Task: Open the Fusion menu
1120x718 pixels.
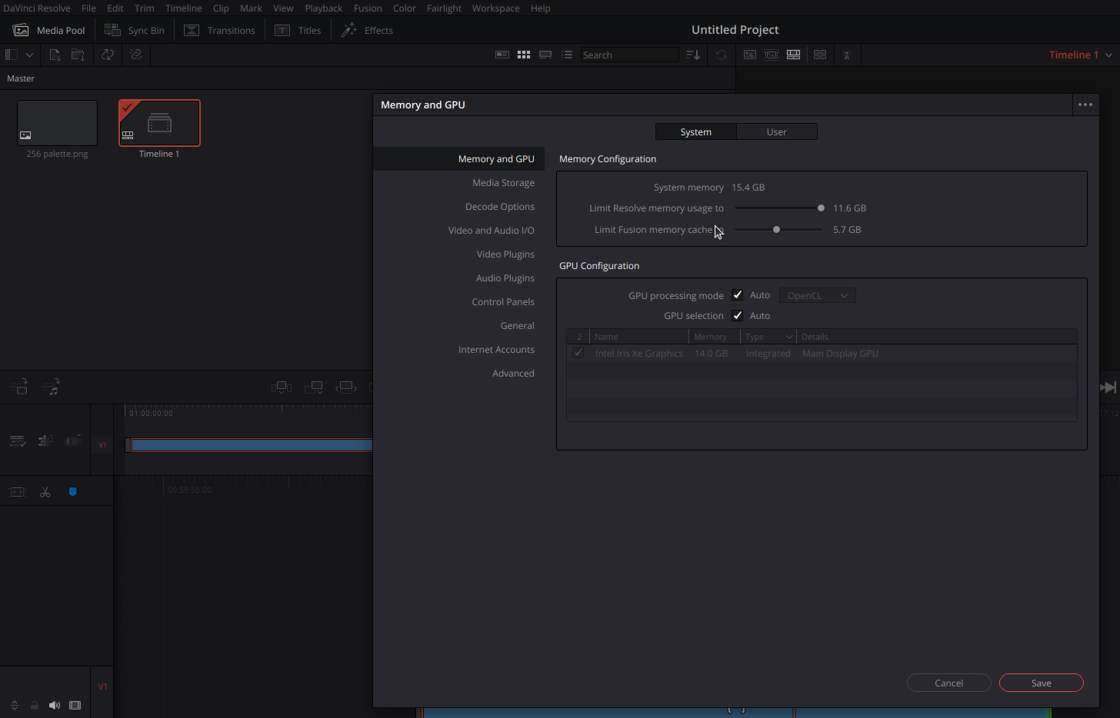Action: tap(368, 8)
